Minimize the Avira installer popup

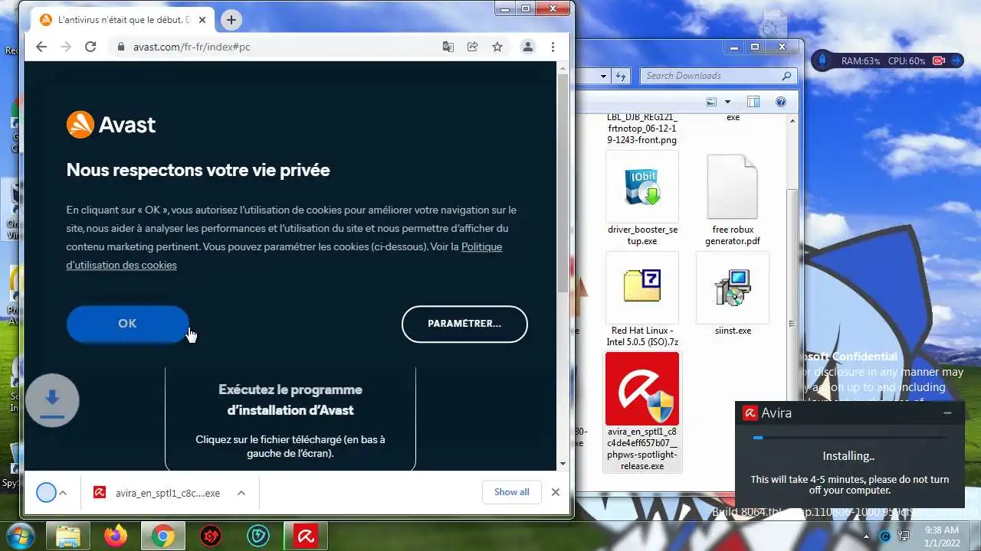(947, 413)
